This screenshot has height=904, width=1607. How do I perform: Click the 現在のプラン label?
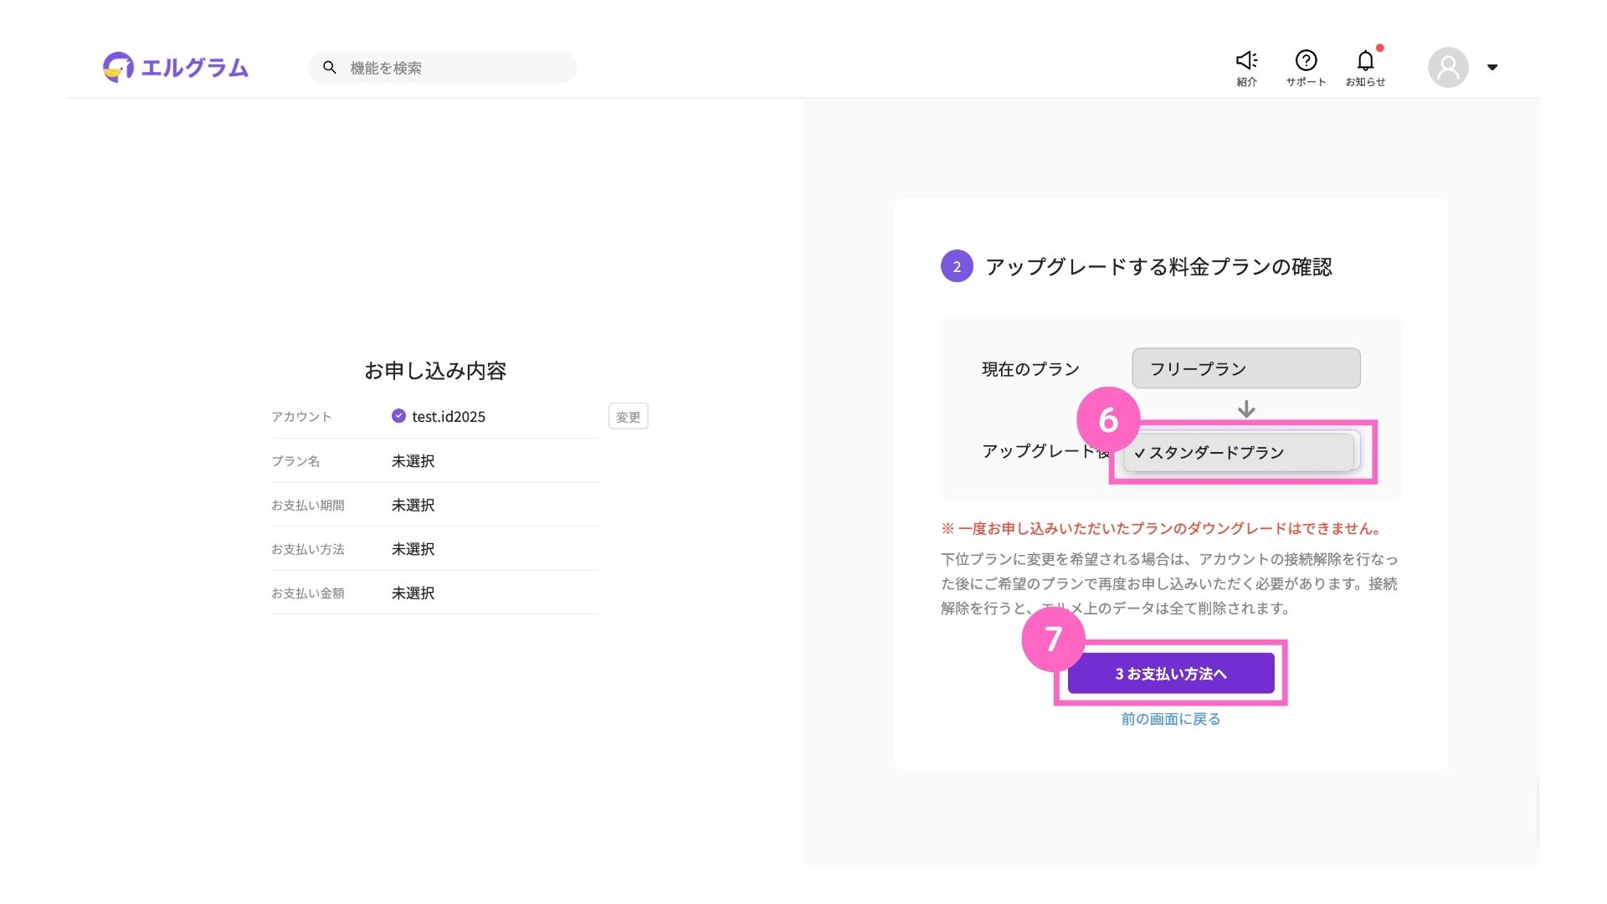[x=1030, y=369]
